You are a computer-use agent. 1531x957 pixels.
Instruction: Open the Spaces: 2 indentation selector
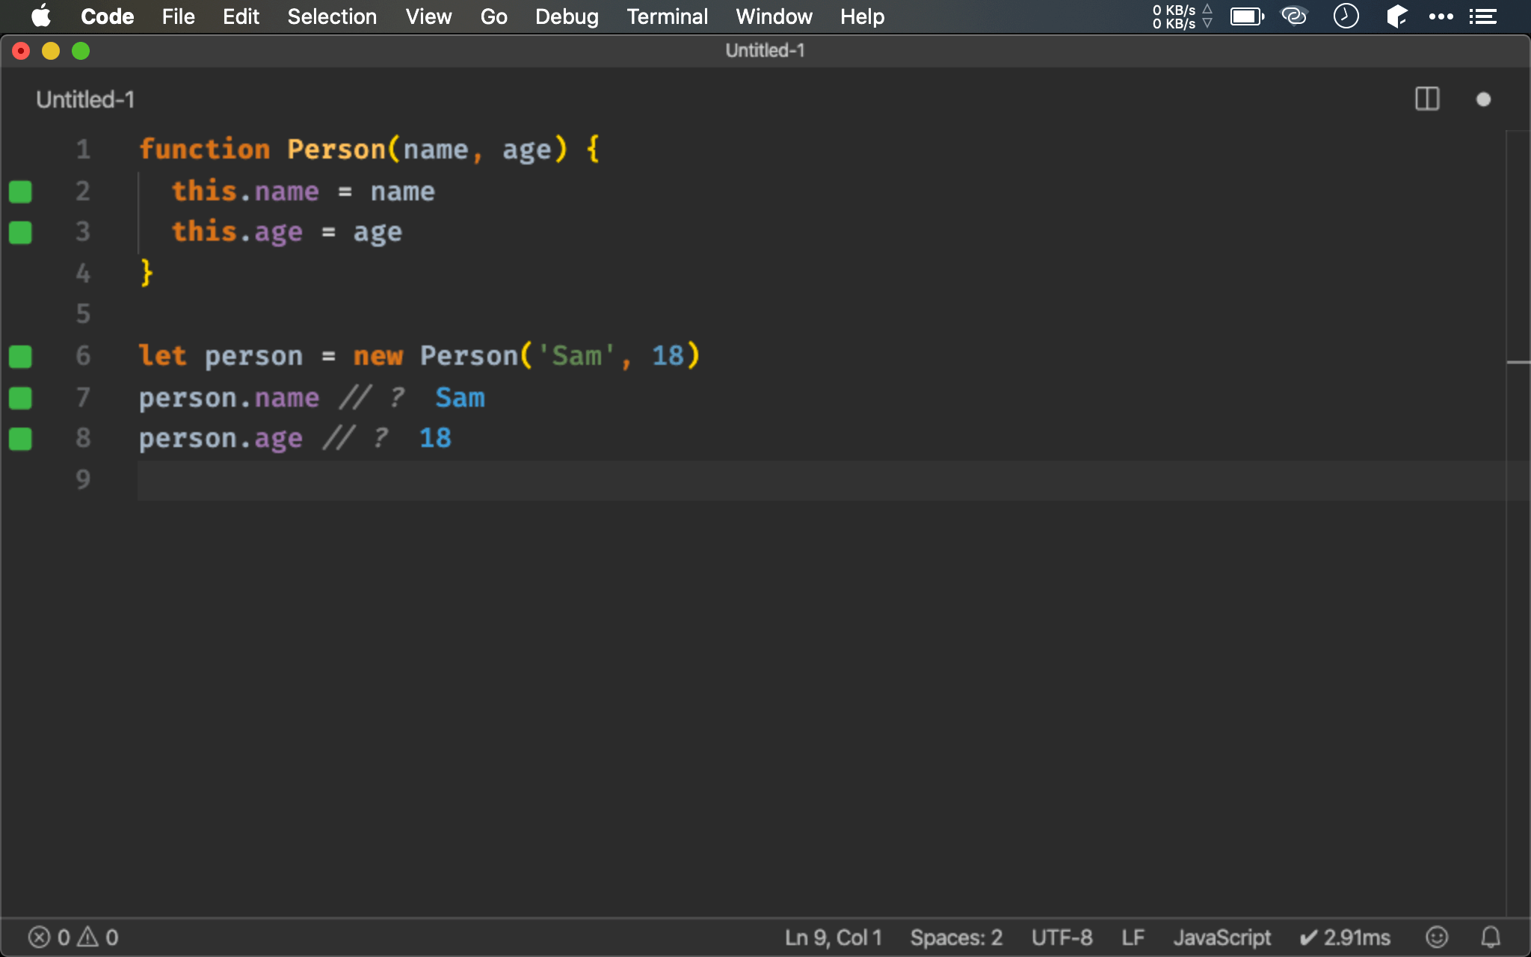click(x=955, y=937)
